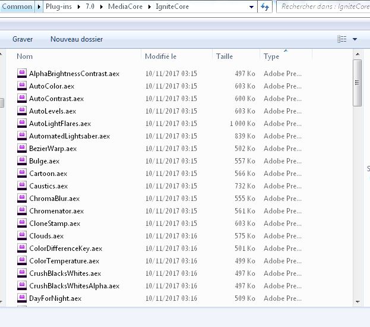Image resolution: width=370 pixels, height=327 pixels.
Task: Click the Clouds.aex file icon
Action: click(x=22, y=236)
